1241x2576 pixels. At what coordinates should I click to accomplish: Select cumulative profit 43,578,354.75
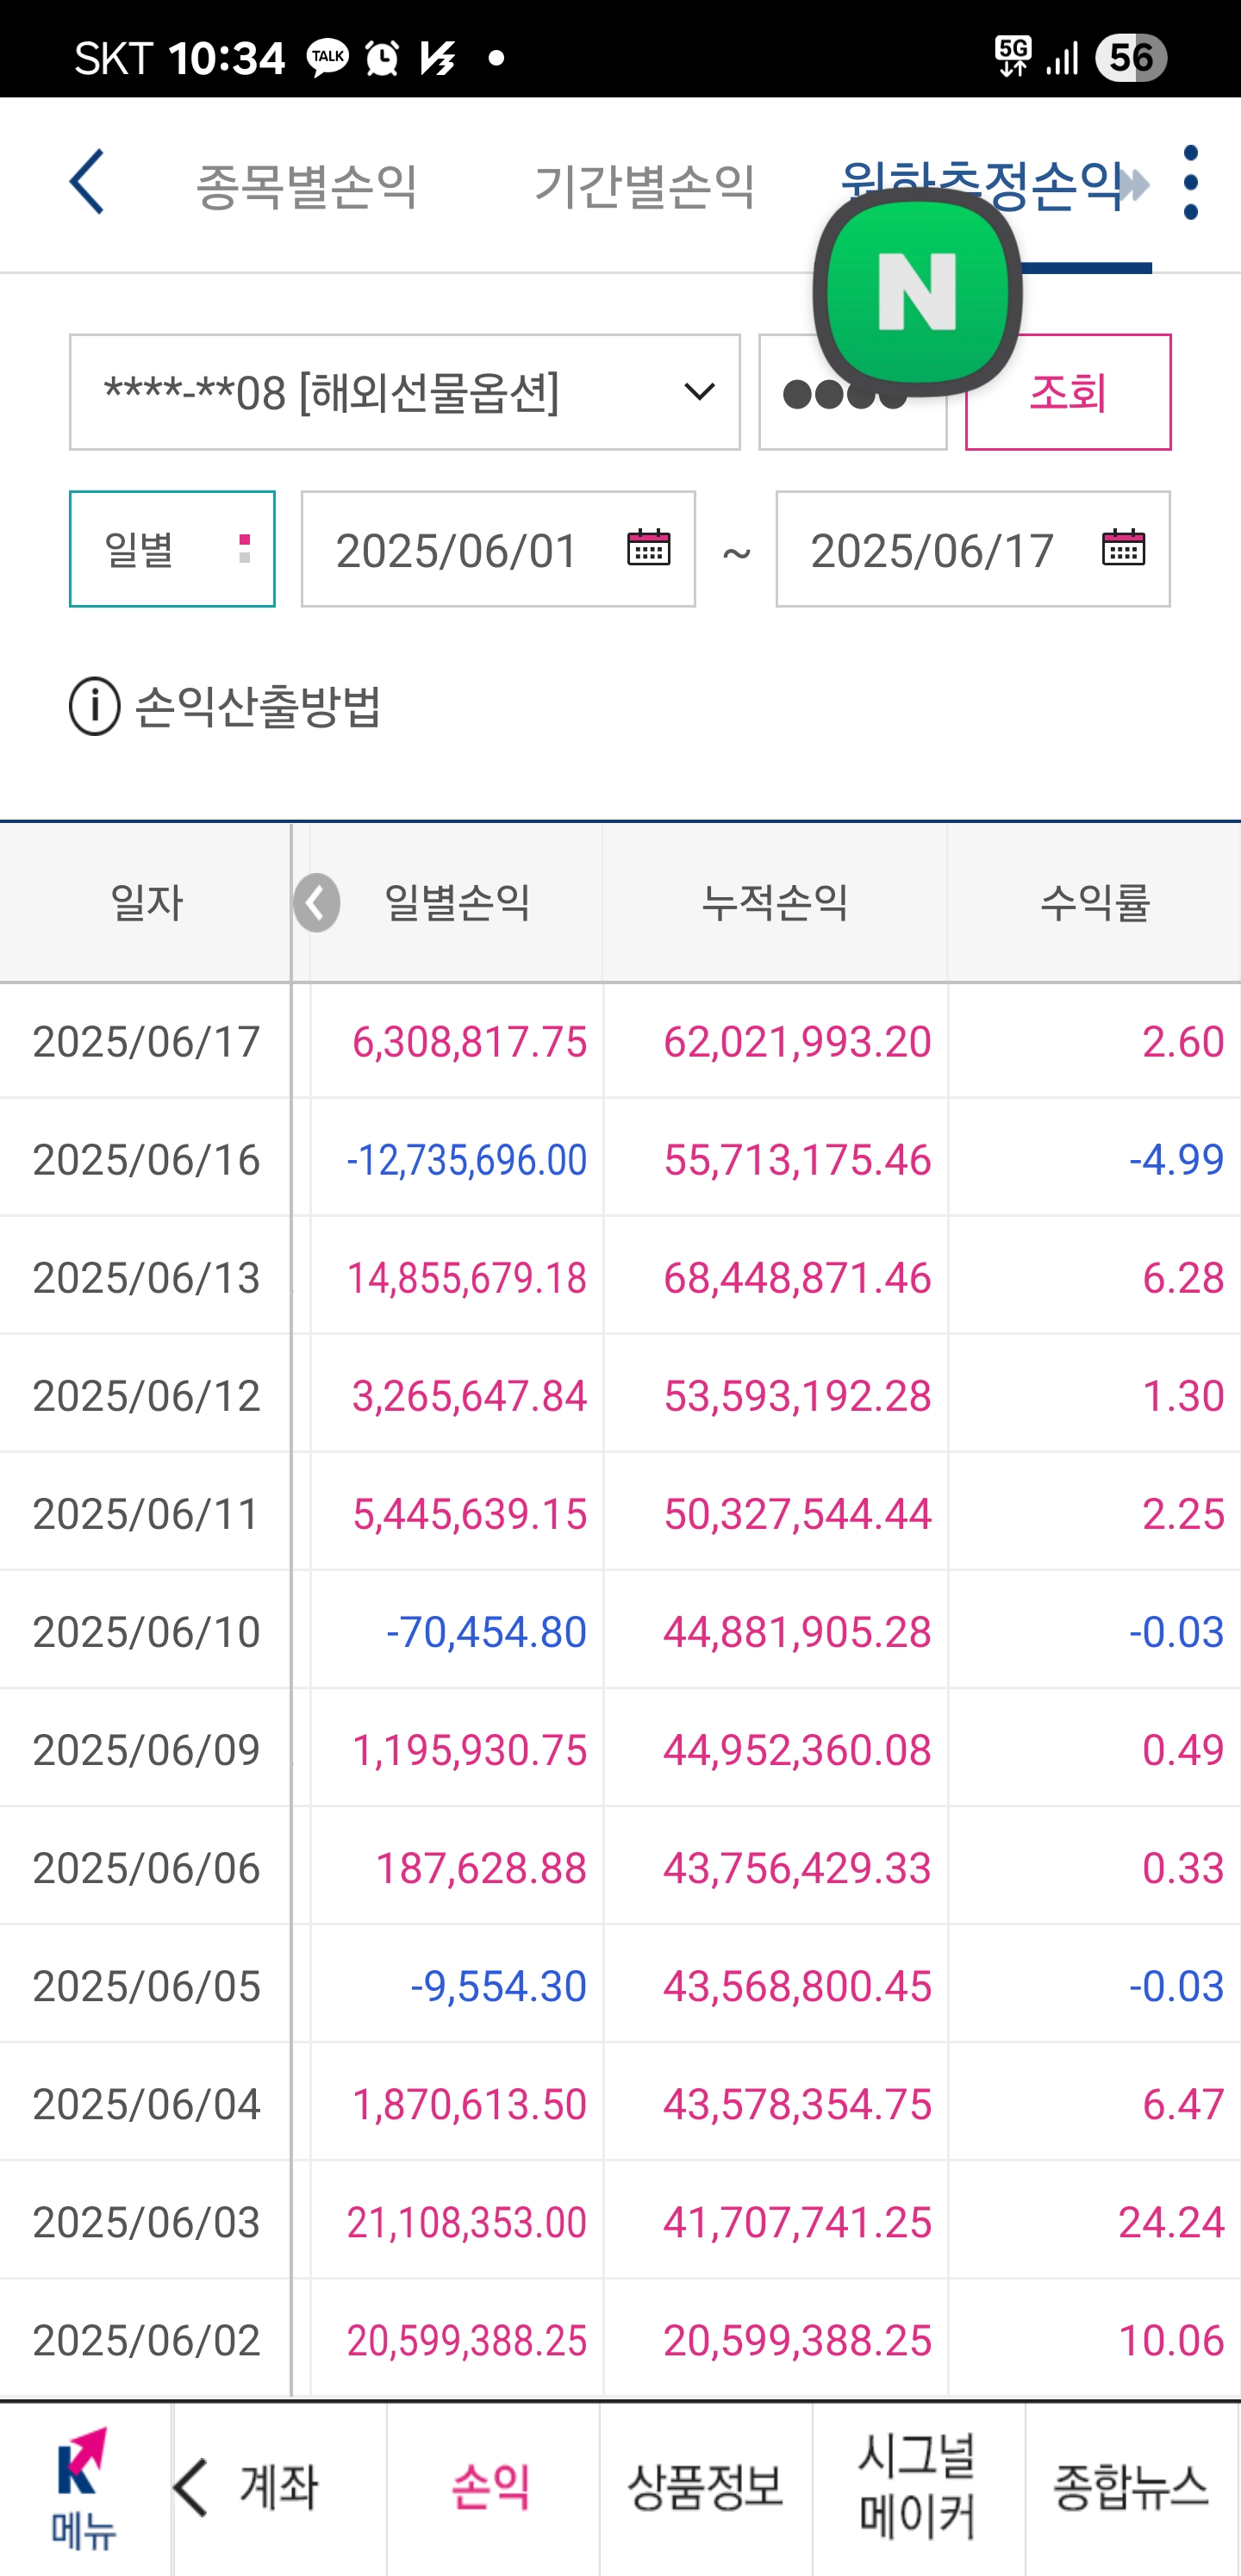(x=797, y=2104)
